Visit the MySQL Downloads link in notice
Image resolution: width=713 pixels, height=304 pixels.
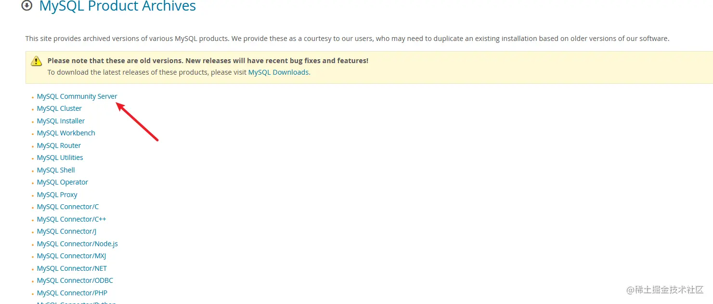[278, 72]
